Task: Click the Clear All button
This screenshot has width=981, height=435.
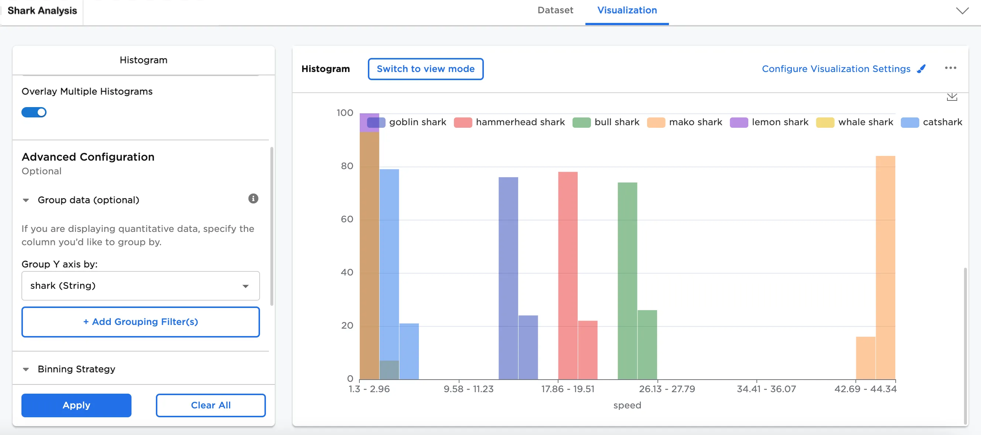Action: tap(211, 405)
